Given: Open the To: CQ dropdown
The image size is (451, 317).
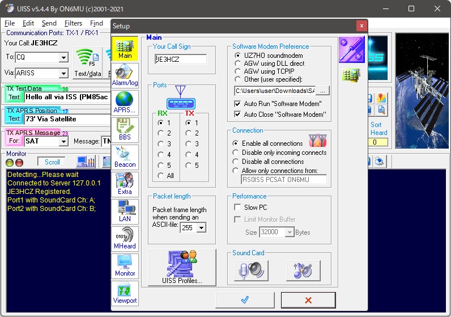Looking at the screenshot, I should click(x=63, y=57).
